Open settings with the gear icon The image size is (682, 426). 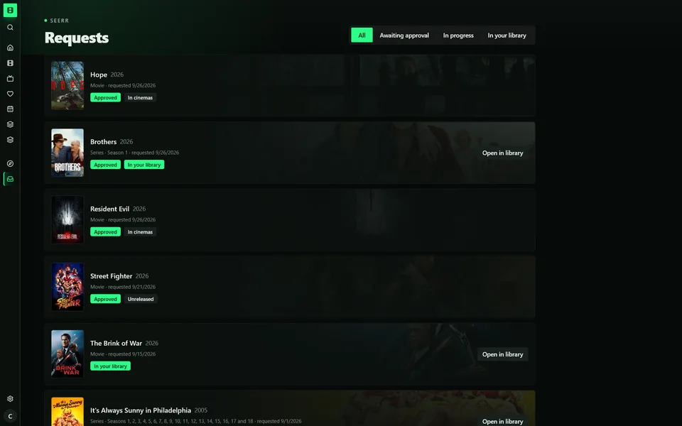coord(10,398)
